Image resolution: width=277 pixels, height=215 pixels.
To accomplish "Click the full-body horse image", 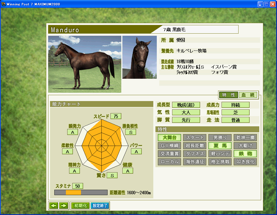I will [x=85, y=64].
